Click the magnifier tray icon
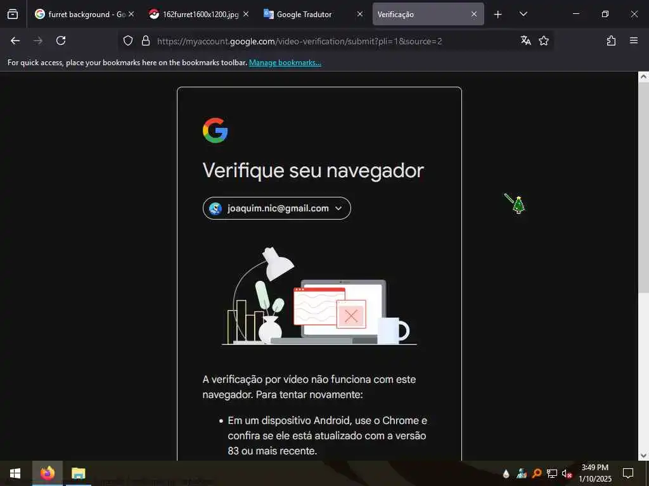 point(537,473)
